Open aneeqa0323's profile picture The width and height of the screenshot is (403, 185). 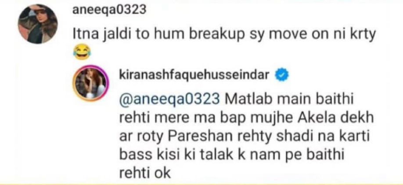pyautogui.click(x=38, y=24)
